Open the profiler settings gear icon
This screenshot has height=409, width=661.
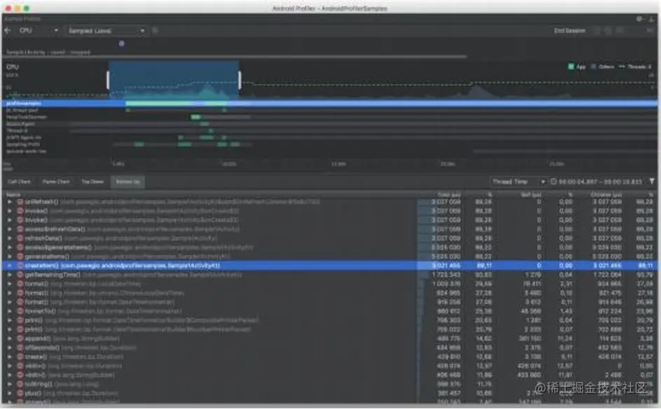[x=639, y=19]
